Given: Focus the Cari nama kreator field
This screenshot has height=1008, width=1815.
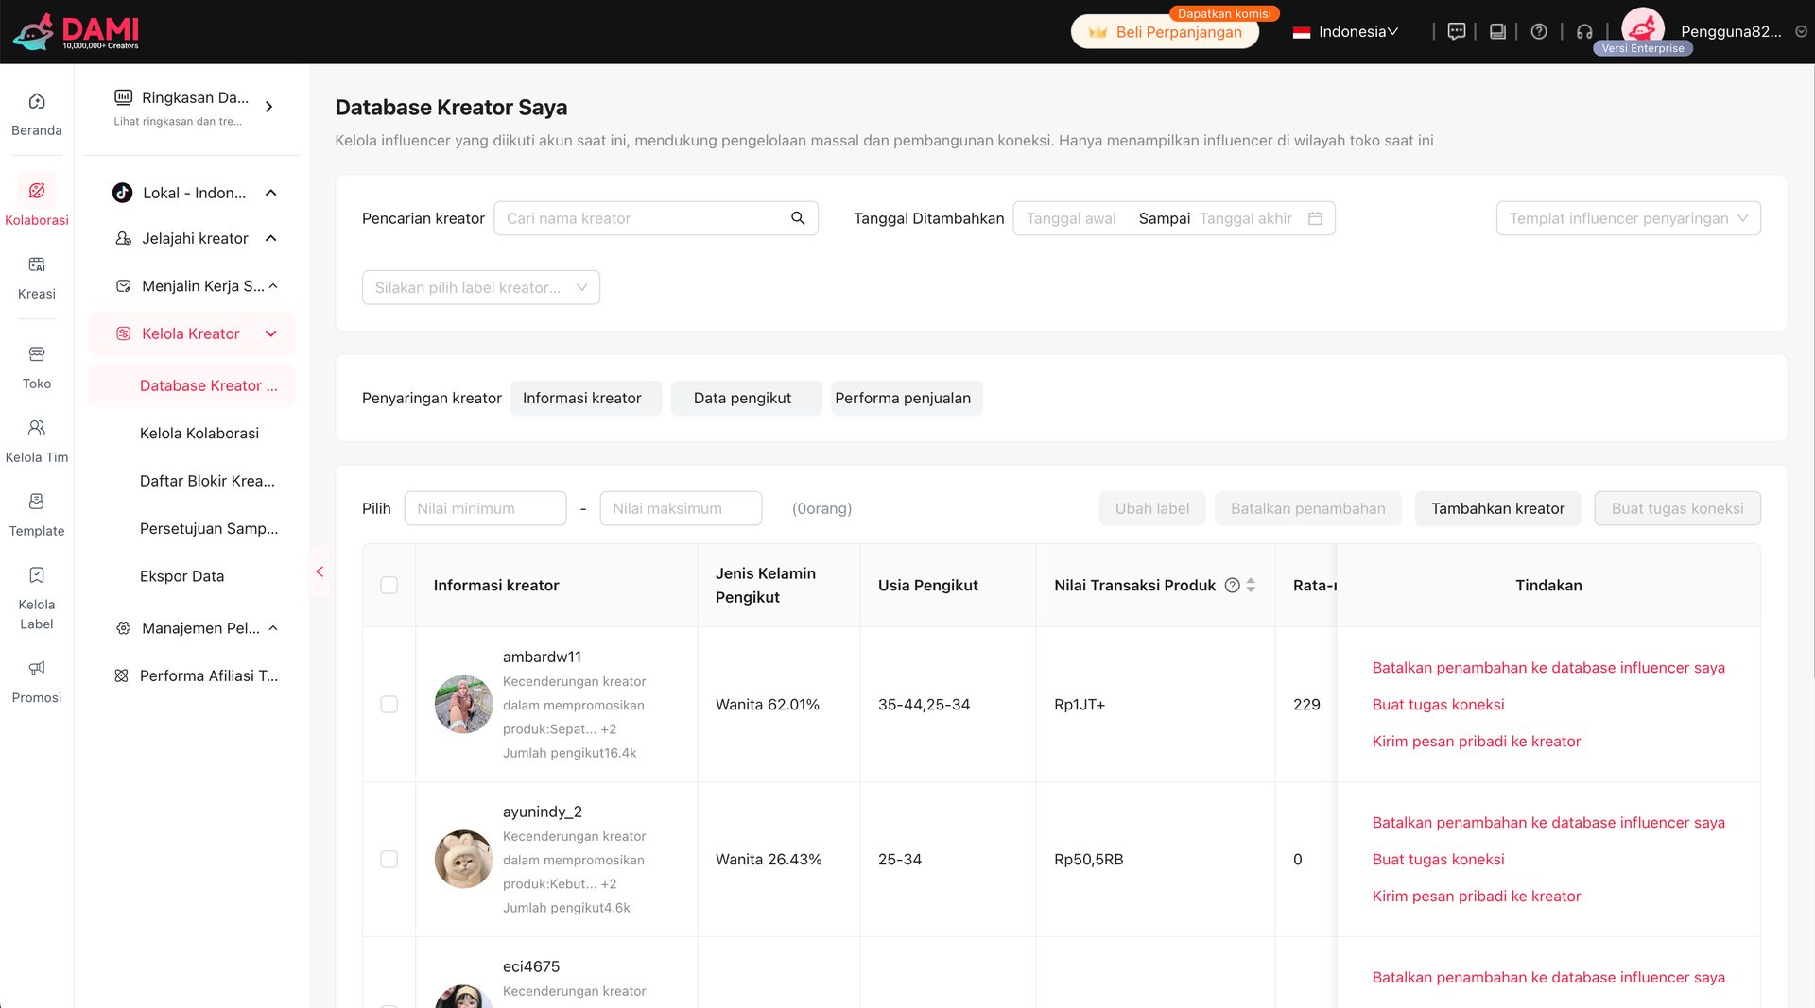Looking at the screenshot, I should tap(656, 218).
